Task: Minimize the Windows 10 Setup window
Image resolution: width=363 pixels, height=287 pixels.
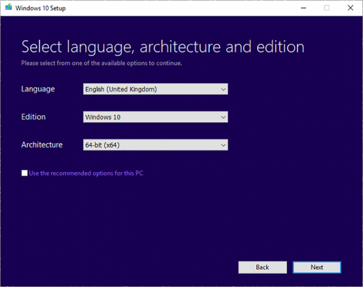Action: click(302, 8)
